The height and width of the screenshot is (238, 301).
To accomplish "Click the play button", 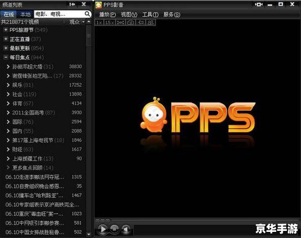I will (103, 229).
